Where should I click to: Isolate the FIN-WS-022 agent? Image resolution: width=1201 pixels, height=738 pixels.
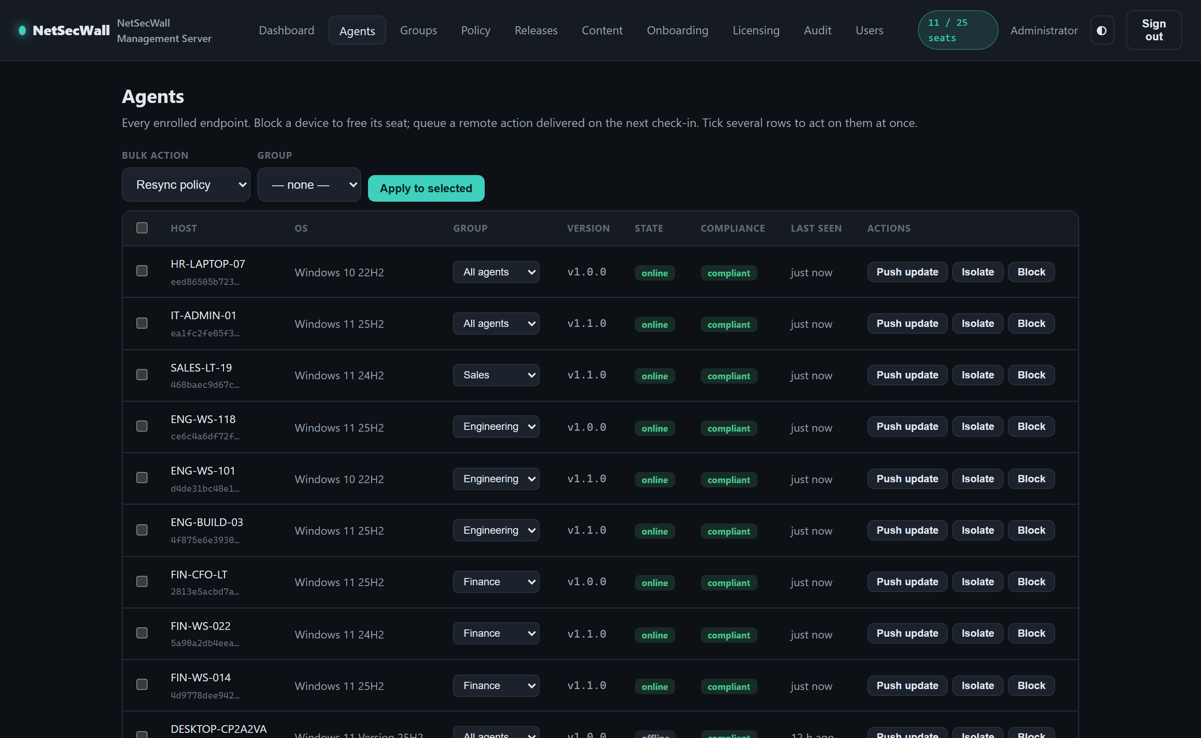click(977, 633)
